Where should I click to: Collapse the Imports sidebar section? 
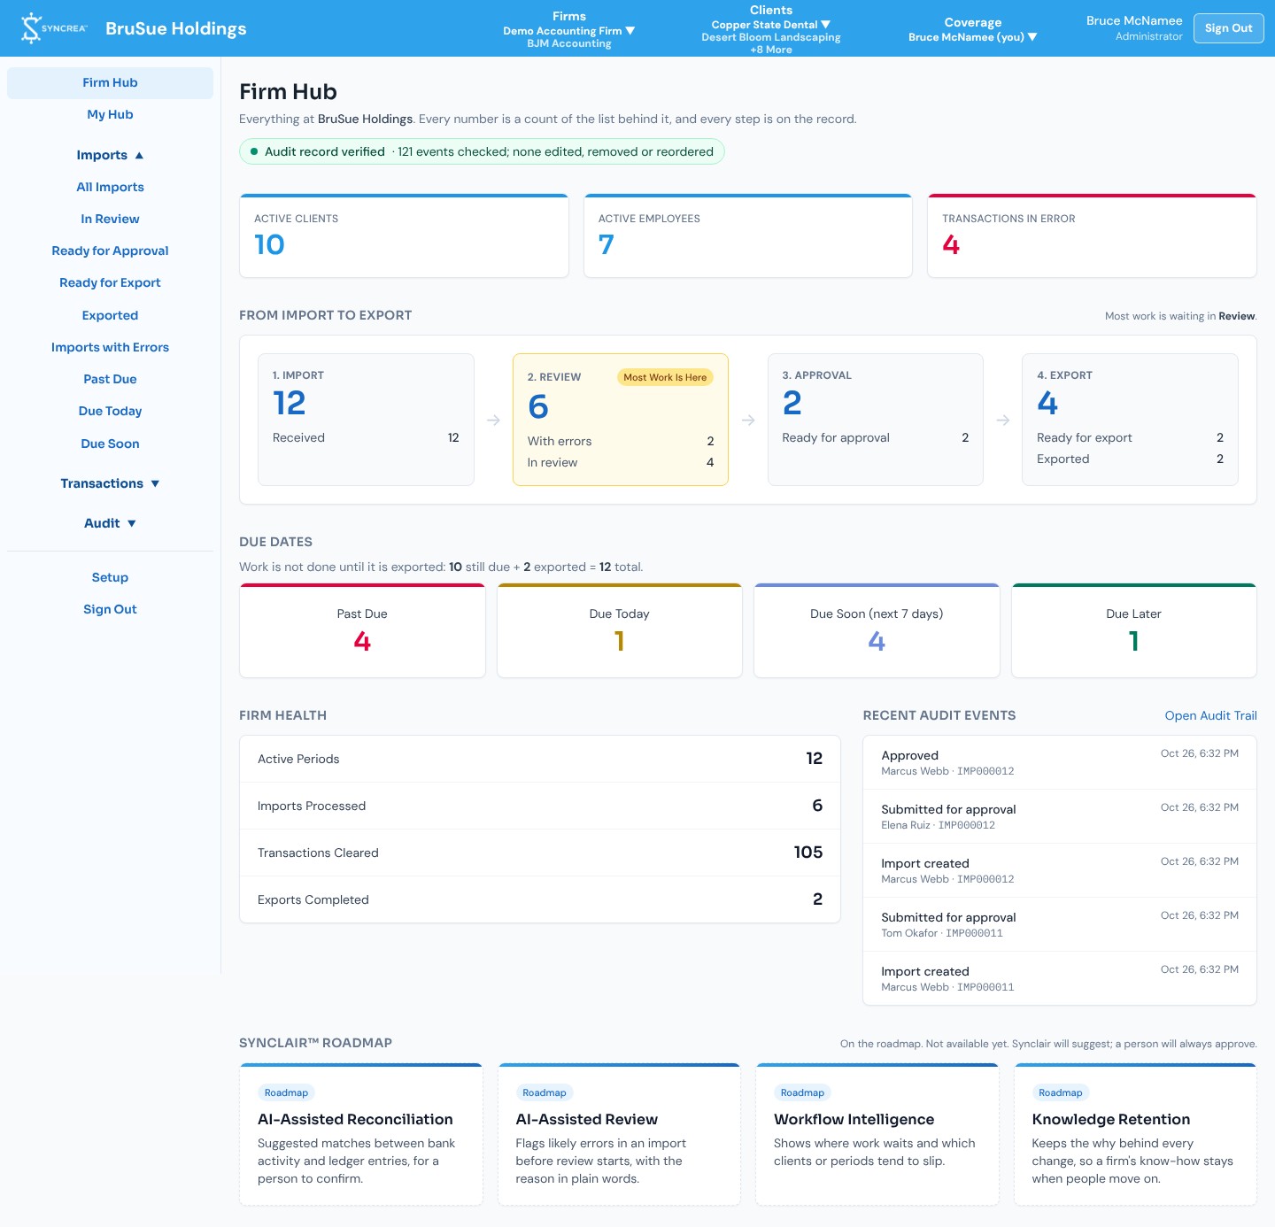click(x=110, y=155)
